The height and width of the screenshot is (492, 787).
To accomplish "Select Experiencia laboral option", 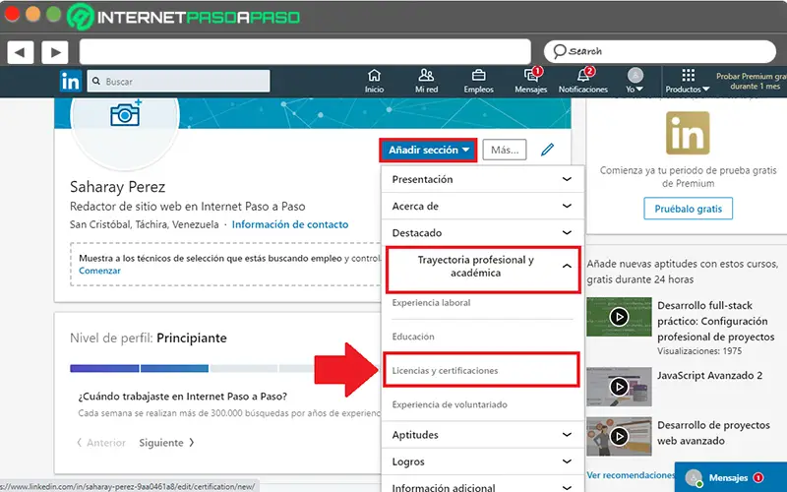I will (x=431, y=303).
